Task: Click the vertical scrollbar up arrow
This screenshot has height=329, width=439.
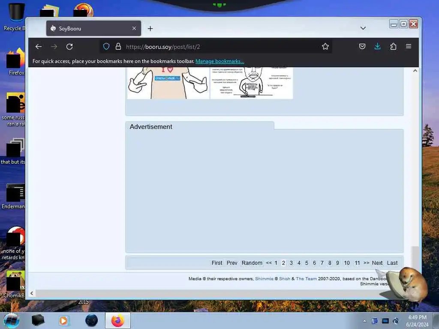Action: coord(415,71)
